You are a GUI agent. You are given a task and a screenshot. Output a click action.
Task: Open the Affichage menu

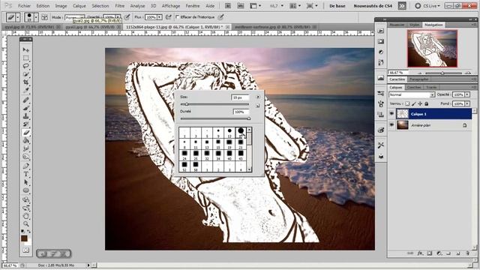[171, 6]
